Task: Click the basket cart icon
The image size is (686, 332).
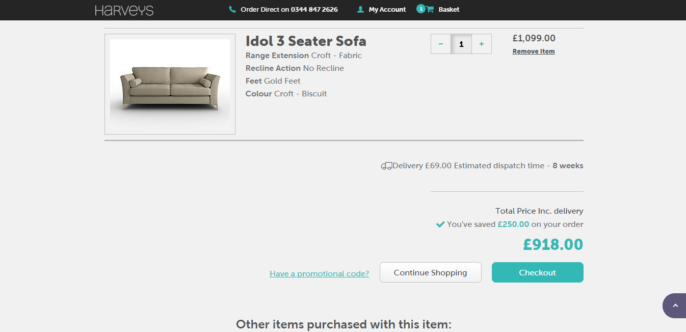Action: (430, 10)
